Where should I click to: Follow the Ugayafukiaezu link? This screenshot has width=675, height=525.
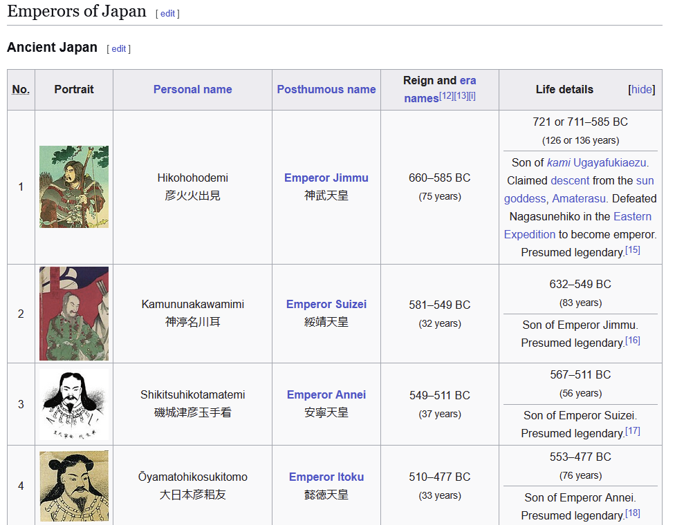pos(609,162)
